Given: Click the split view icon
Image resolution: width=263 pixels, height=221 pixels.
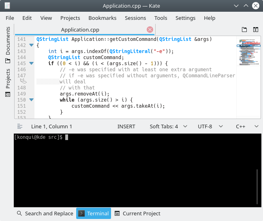Looking at the screenshot, I should pyautogui.click(x=256, y=30).
